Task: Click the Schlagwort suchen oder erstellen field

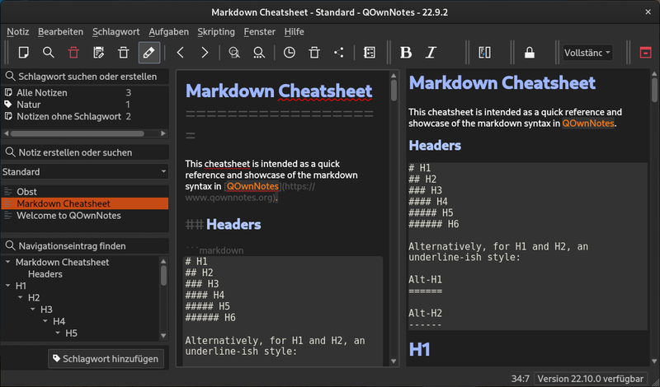Action: [85, 77]
